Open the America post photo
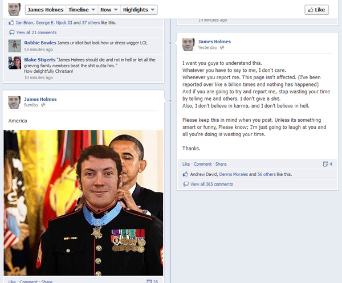This screenshot has width=342, height=283. (83, 203)
